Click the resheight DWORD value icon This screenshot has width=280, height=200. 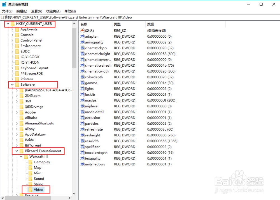pyautogui.click(x=82, y=135)
